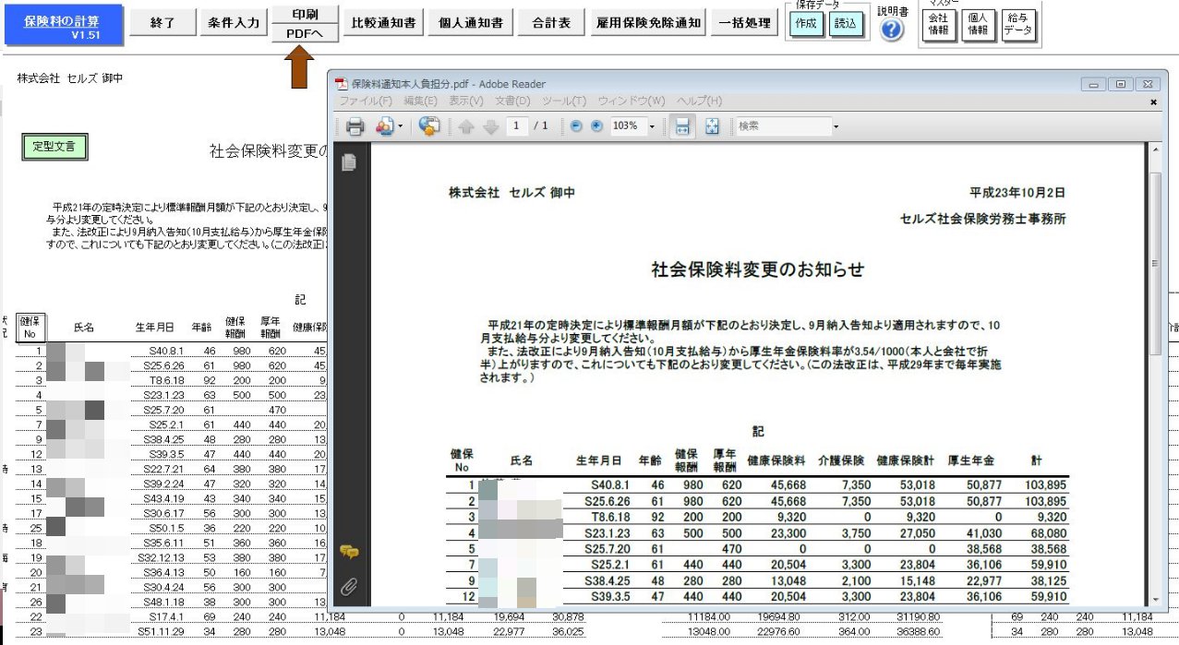Expand the convert tool dropdown arrow

click(x=400, y=127)
